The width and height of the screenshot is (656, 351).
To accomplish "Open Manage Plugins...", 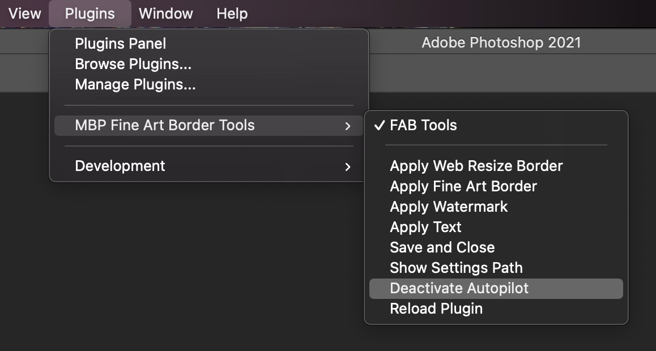I will click(x=135, y=85).
